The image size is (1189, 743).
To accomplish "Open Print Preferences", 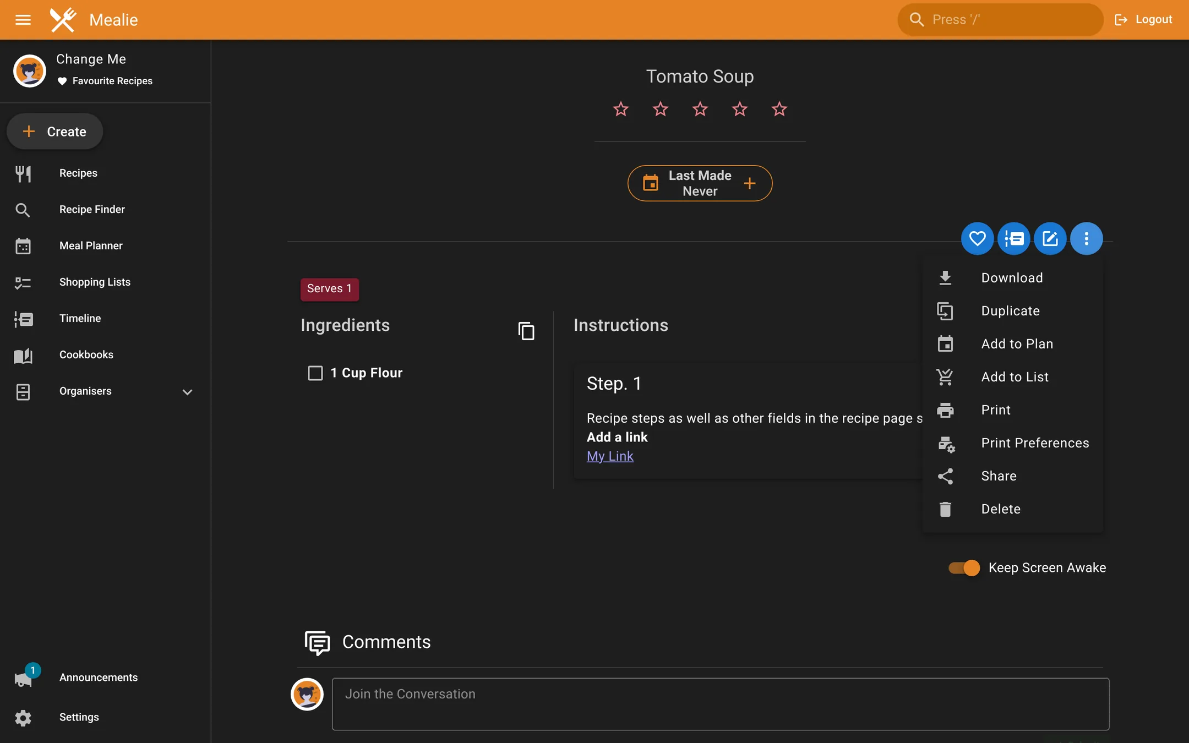I will (1013, 443).
